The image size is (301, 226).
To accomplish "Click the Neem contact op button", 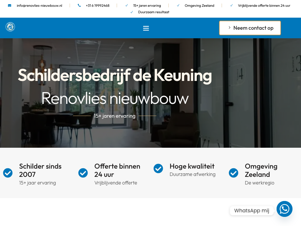I will (x=250, y=28).
